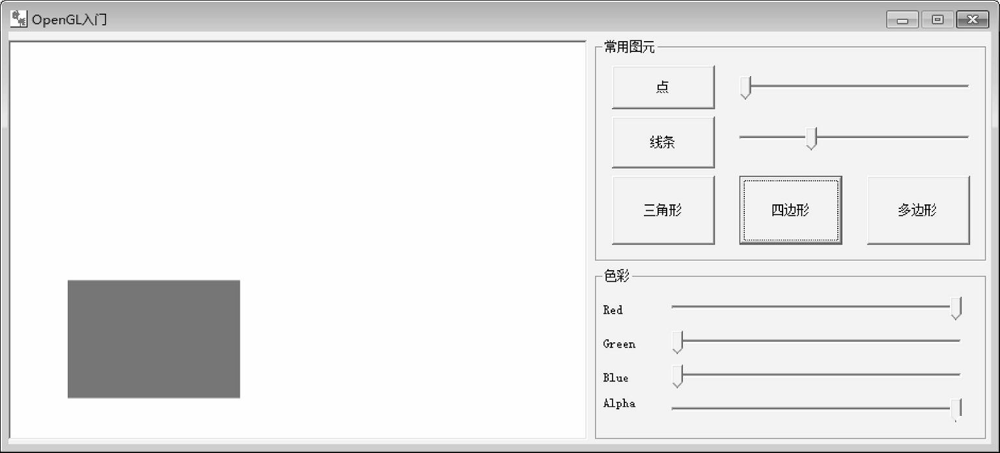Click the Red slider thumb
Viewport: 1000px width, 453px height.
click(956, 309)
